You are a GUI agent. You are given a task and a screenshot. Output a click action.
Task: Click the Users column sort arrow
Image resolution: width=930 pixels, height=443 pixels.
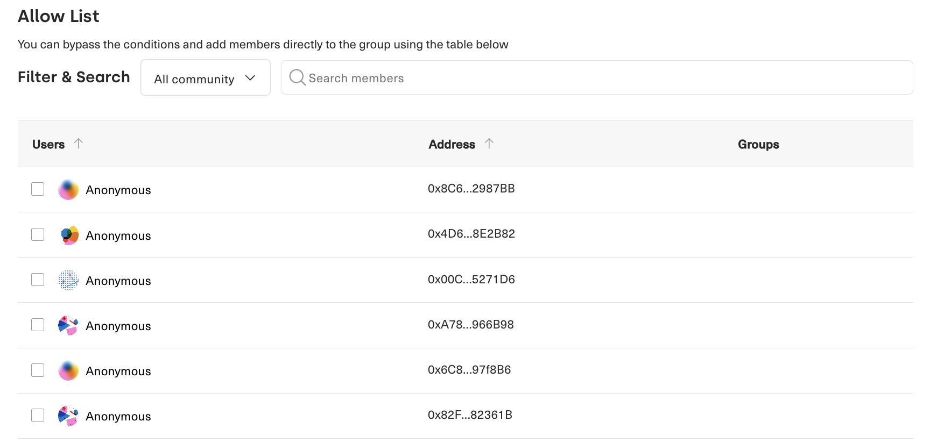pyautogui.click(x=79, y=144)
